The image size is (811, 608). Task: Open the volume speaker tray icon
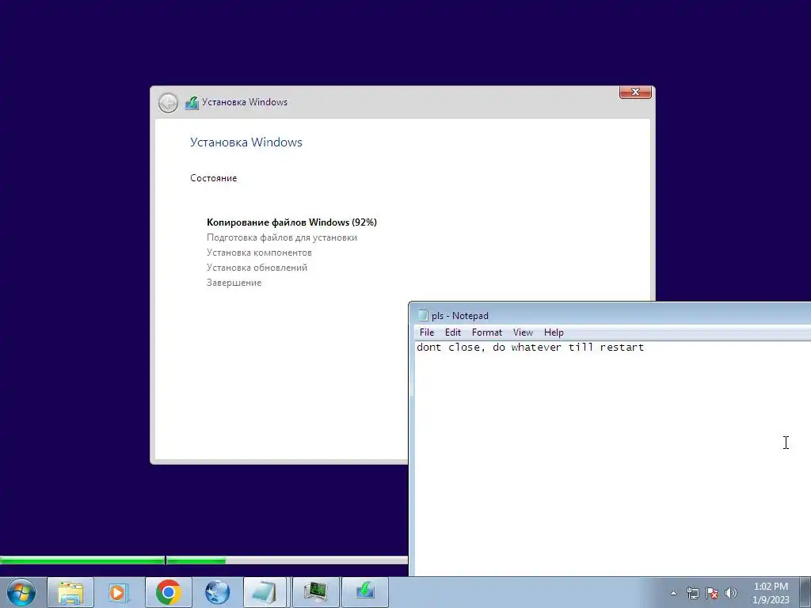coord(730,593)
